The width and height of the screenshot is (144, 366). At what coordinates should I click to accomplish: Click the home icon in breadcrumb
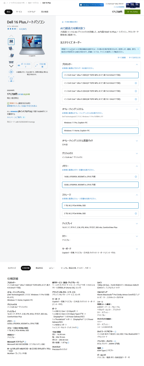click(4, 3)
